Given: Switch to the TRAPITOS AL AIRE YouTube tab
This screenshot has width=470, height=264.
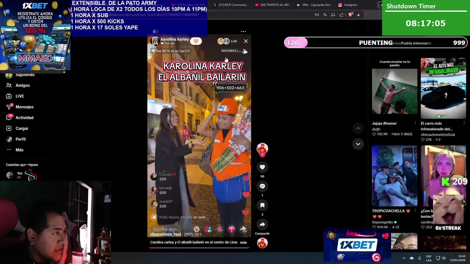Looking at the screenshot, I should [272, 5].
